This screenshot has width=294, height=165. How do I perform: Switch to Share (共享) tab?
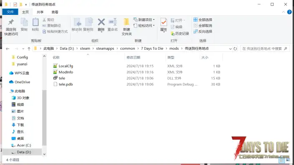coord(40,12)
